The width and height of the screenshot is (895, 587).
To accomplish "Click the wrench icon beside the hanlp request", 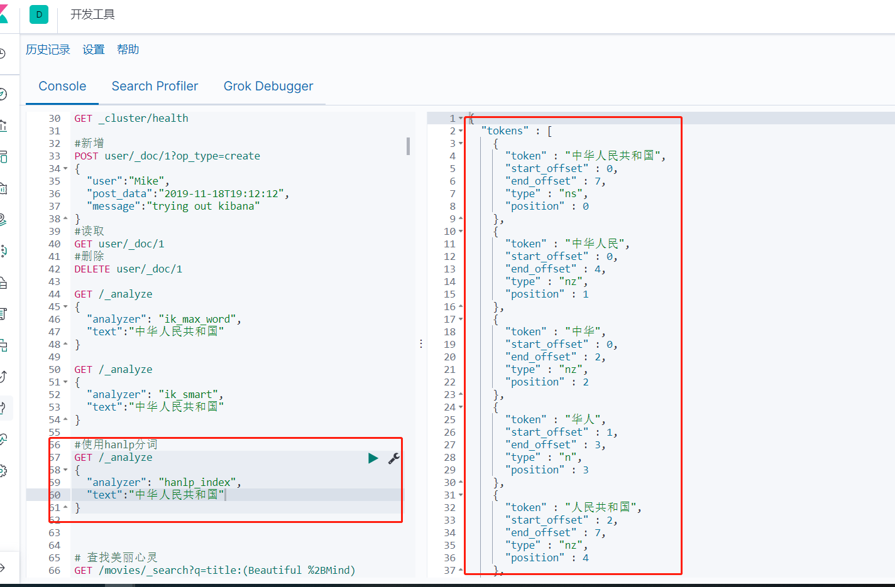I will 393,458.
